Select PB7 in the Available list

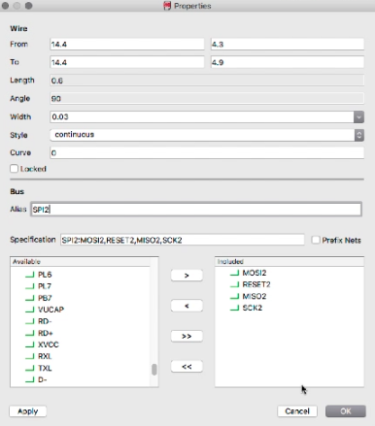[45, 298]
